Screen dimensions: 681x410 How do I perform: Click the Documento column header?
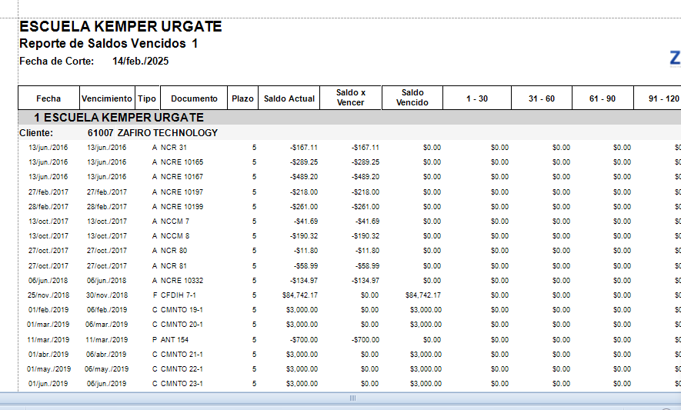point(194,98)
